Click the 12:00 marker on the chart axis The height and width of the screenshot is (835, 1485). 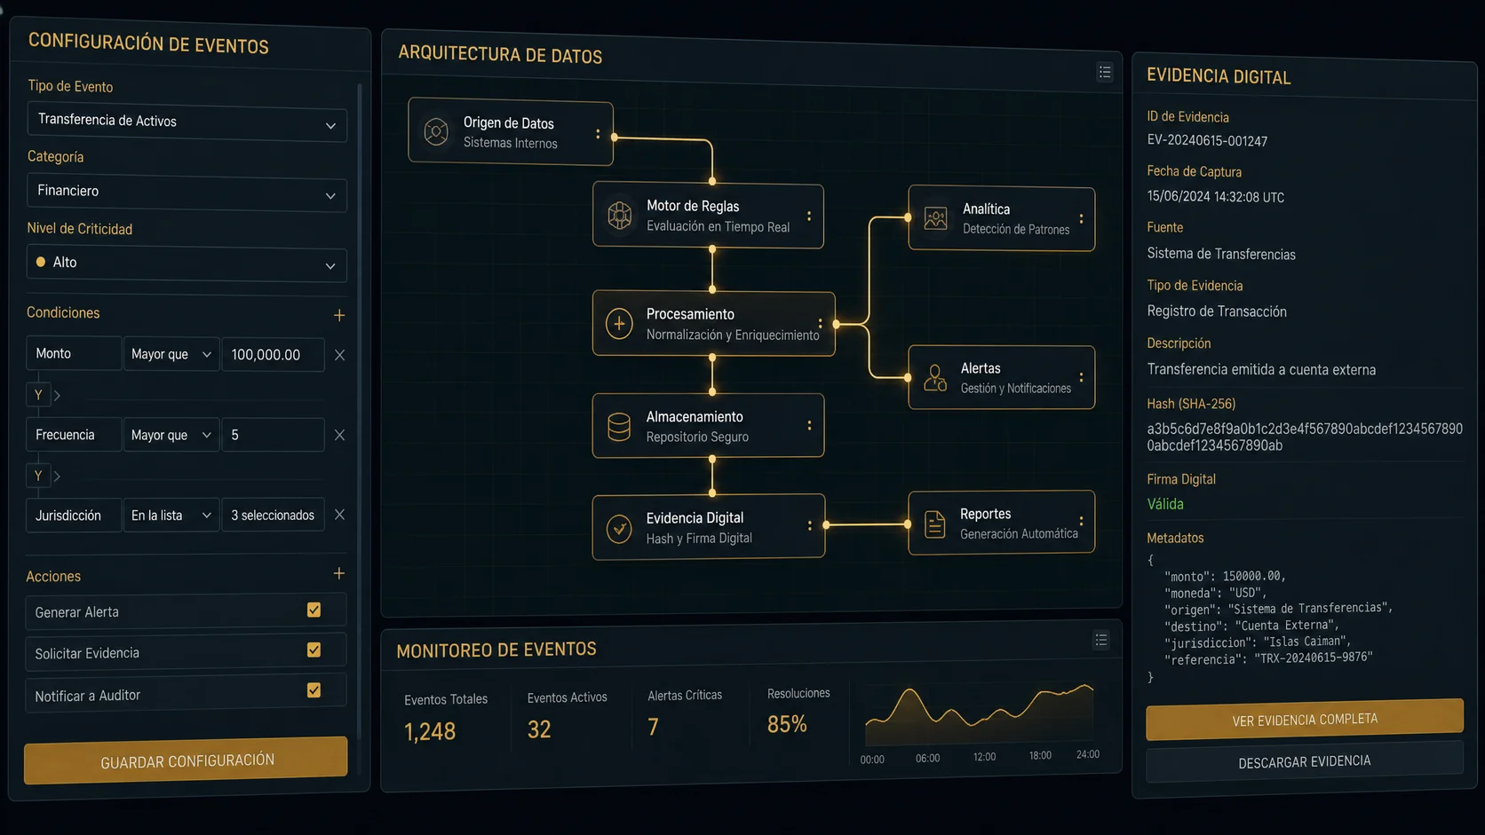[984, 757]
